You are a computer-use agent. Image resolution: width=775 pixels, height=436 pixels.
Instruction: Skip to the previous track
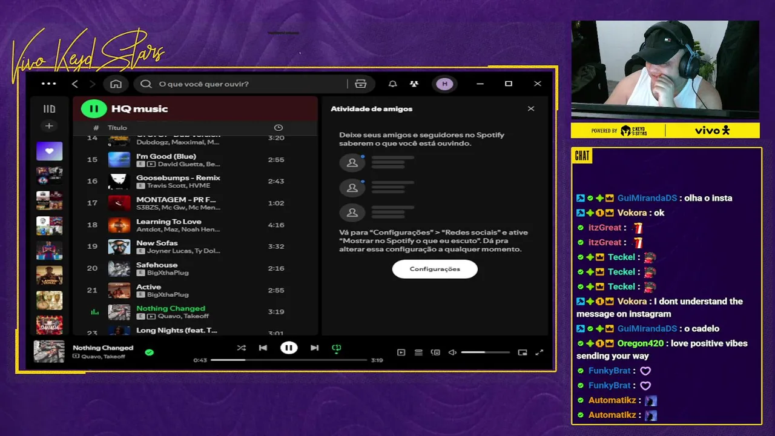pos(263,348)
